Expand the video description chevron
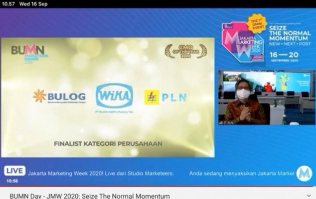This screenshot has width=316, height=199. (309, 195)
